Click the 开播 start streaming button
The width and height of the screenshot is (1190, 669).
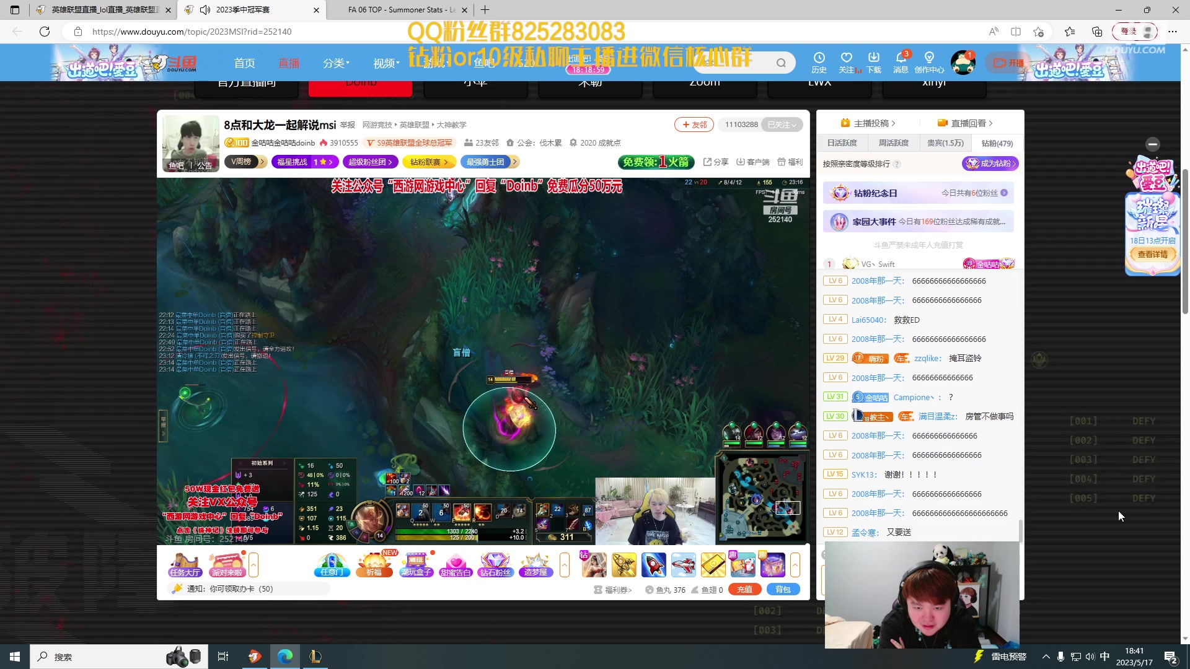click(1008, 63)
